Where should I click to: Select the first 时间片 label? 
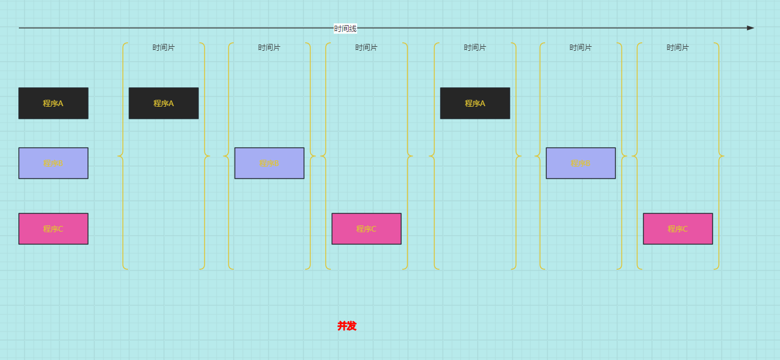click(x=163, y=48)
